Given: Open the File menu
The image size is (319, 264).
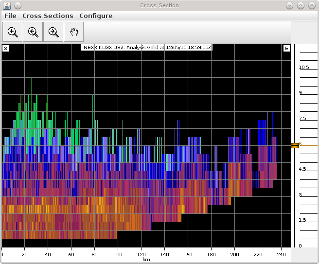Looking at the screenshot, I should coord(10,16).
